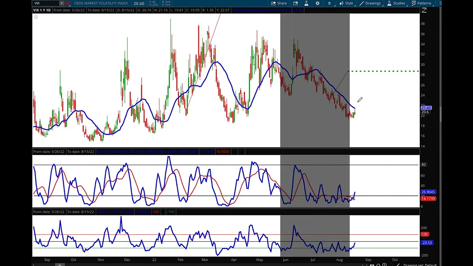Viewport: 473px width, 266px height.
Task: Click the Sep label on time axis right
Action: tap(368, 260)
